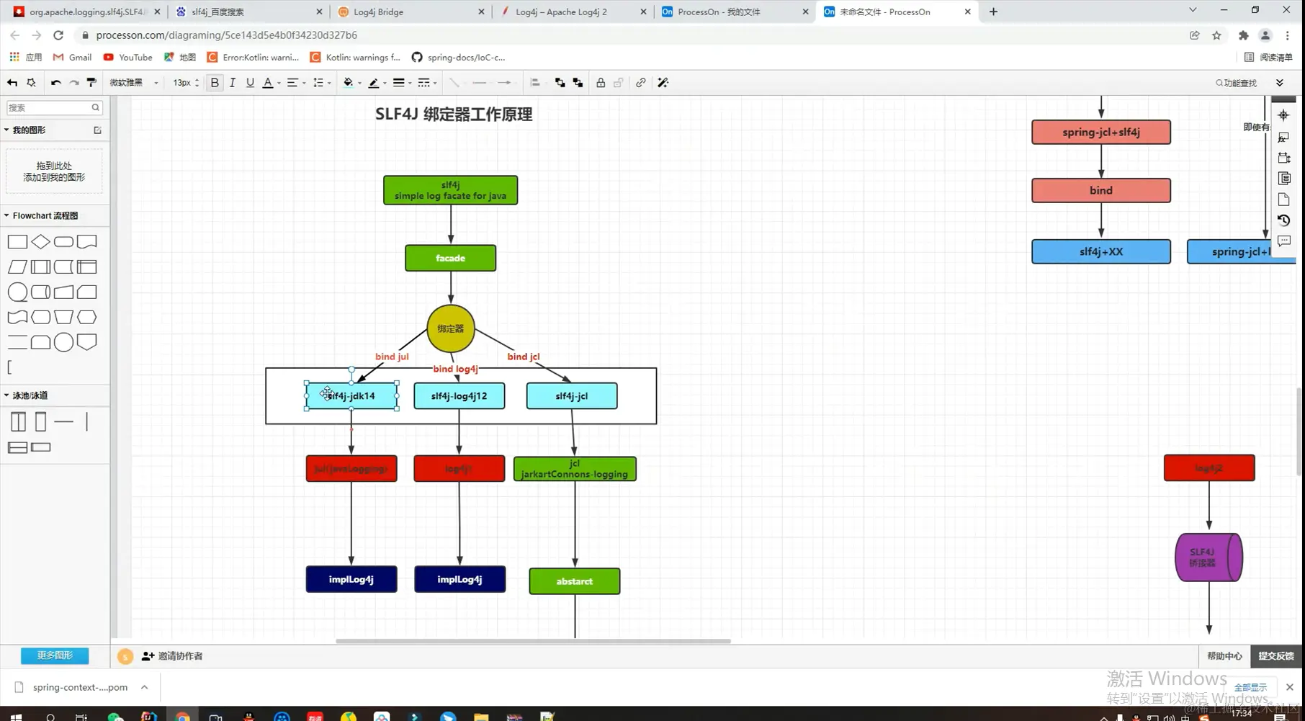Click the unlock shape icon
The image size is (1305, 721).
(x=619, y=83)
